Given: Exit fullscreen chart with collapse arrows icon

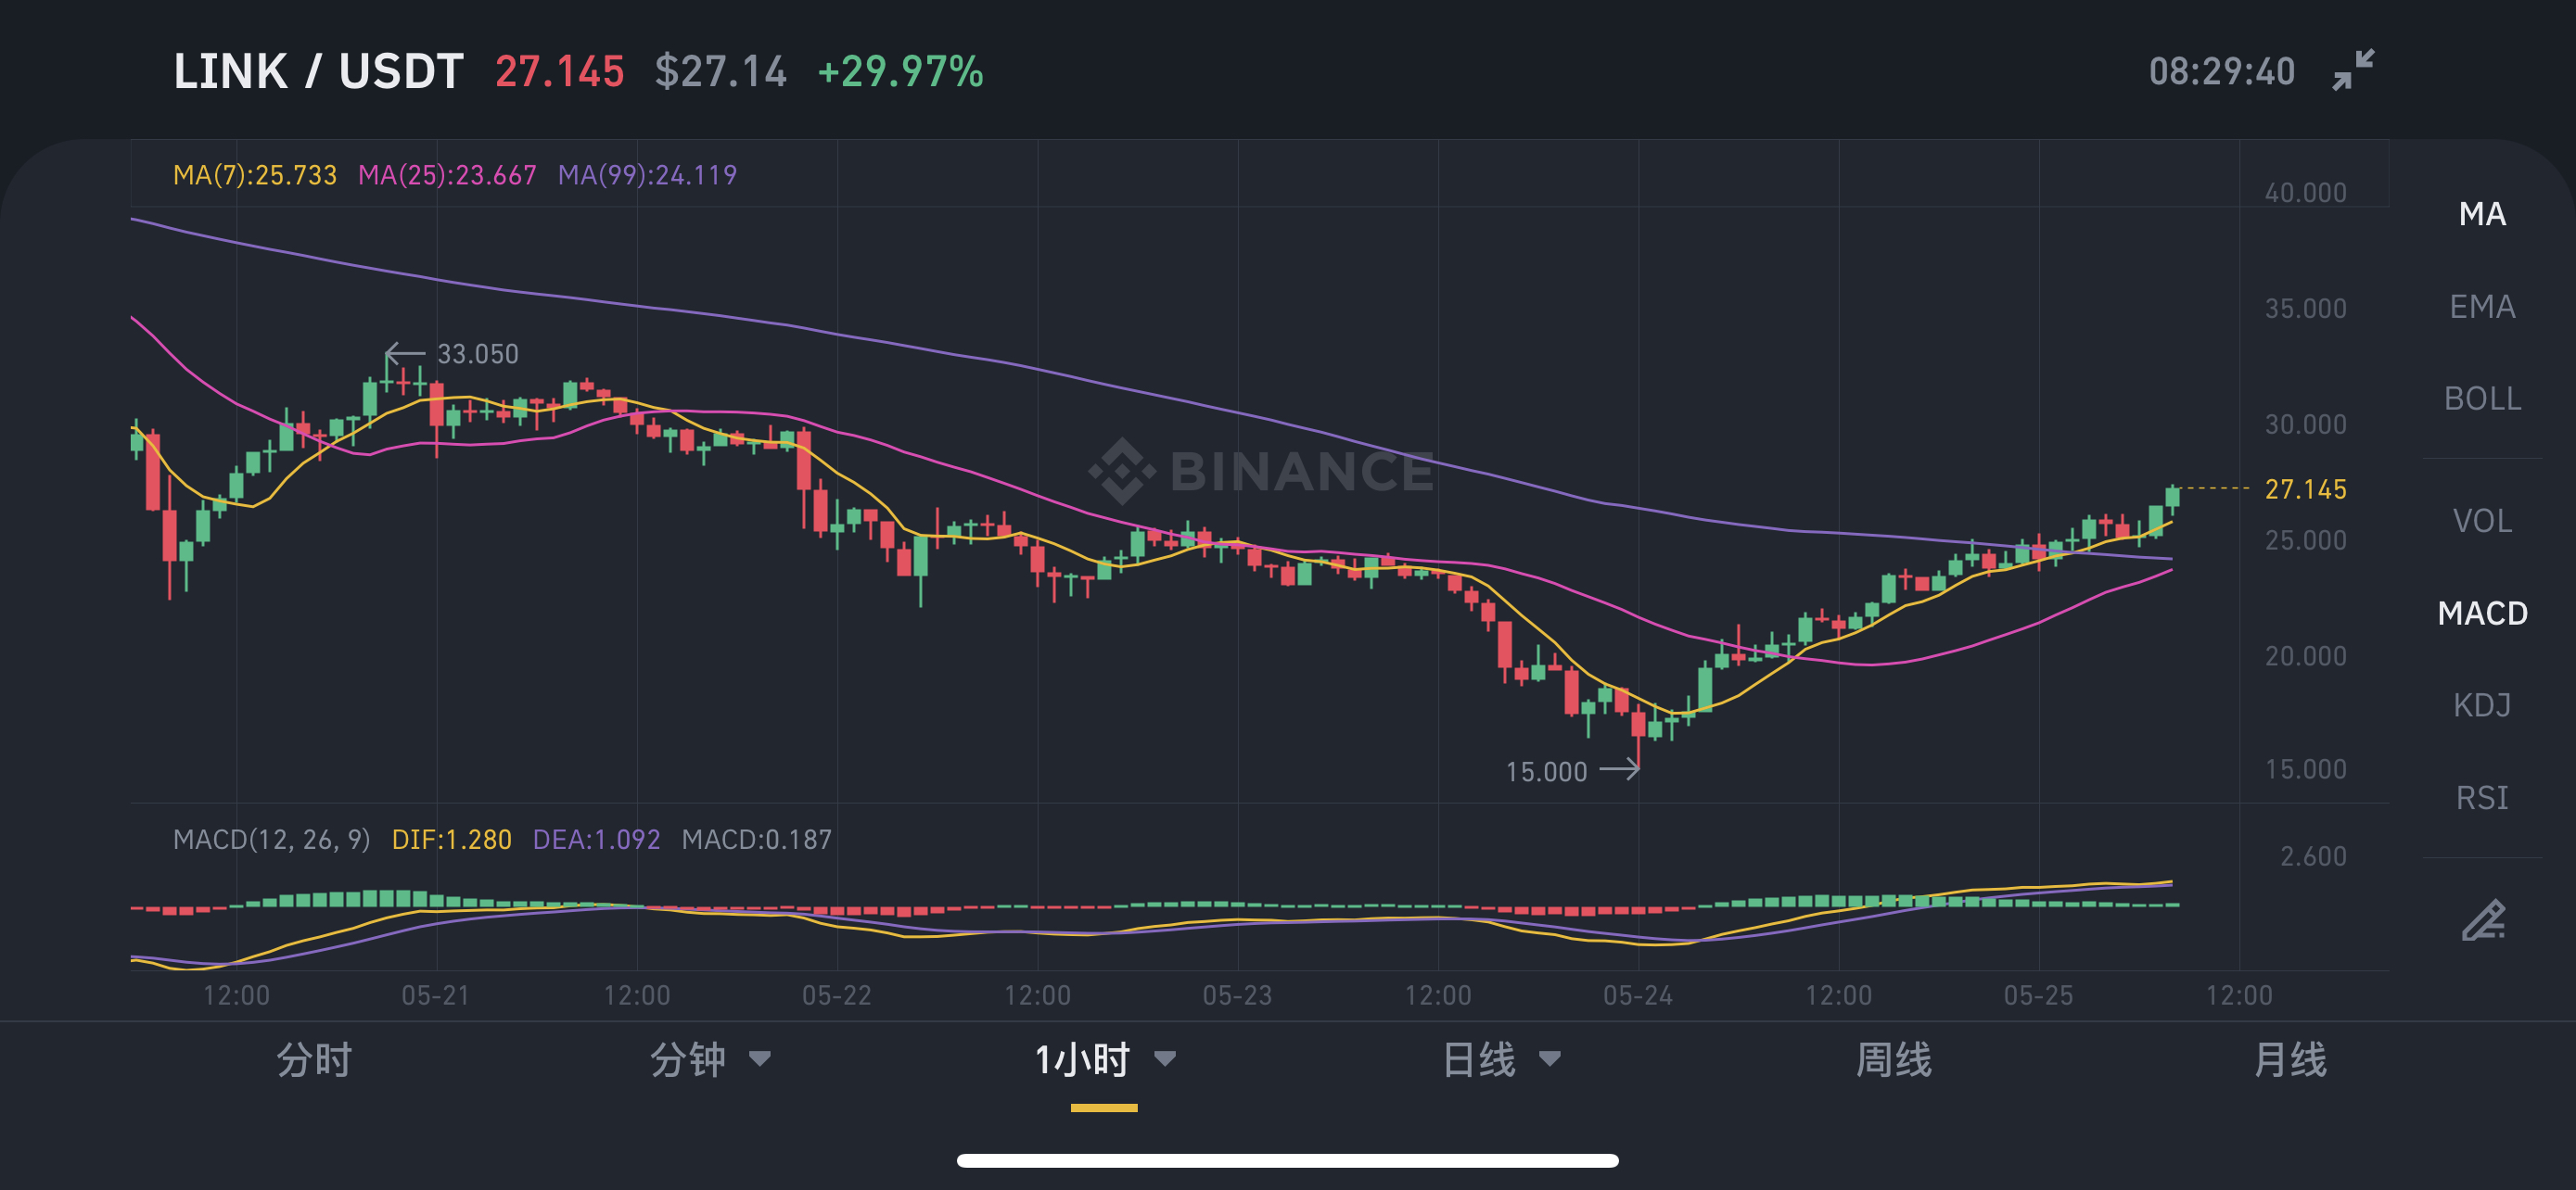Looking at the screenshot, I should (x=2353, y=70).
